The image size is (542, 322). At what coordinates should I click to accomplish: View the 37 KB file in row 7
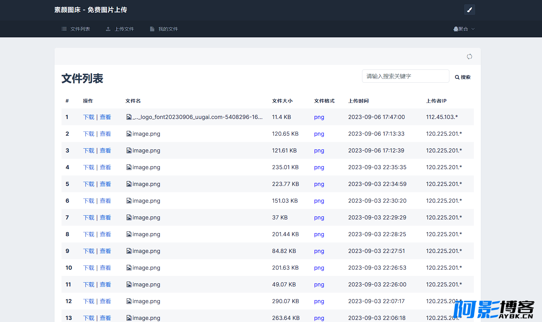tap(105, 217)
